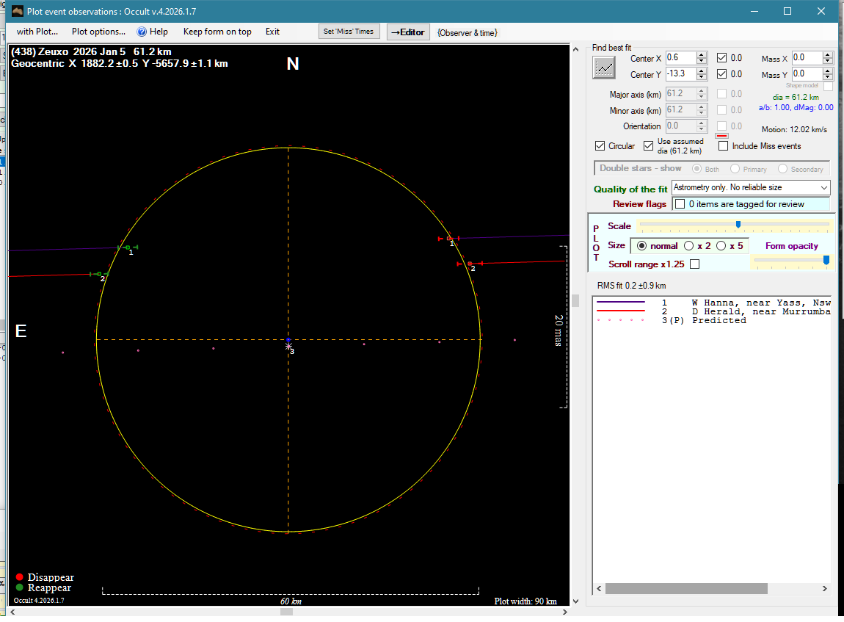Screen dimensions: 844x622
Task: Click the Center X input field
Action: pyautogui.click(x=680, y=58)
